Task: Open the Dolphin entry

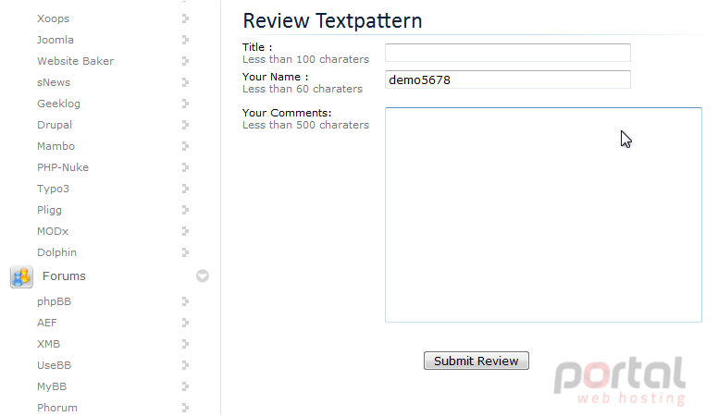Action: 56,252
